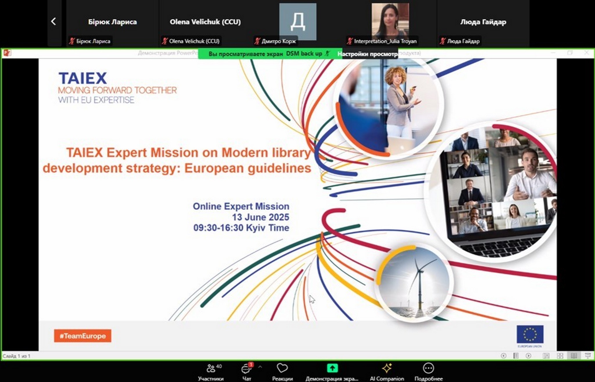Select Olena Velichuk (CCU) video tile

click(x=205, y=23)
